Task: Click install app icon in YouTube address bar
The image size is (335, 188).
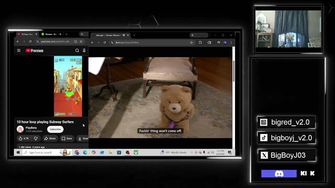Action: [x=75, y=42]
